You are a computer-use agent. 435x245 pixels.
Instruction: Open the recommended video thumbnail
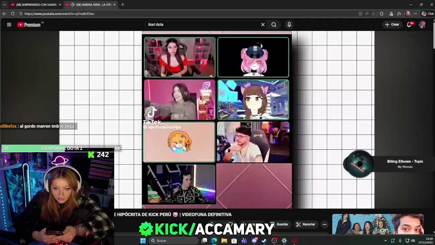click(x=378, y=224)
